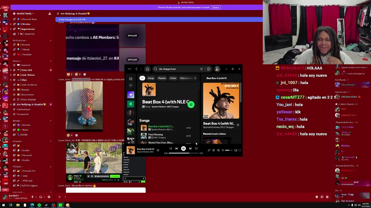Viewport: 371px width, 208px height.
Task: Select the Songs filter chip
Action: click(151, 78)
